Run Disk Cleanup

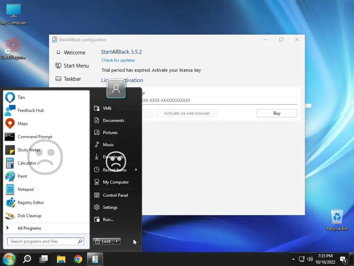[x=46, y=215]
